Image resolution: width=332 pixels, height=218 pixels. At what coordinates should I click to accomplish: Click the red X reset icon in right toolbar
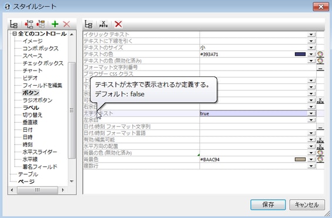click(118, 24)
